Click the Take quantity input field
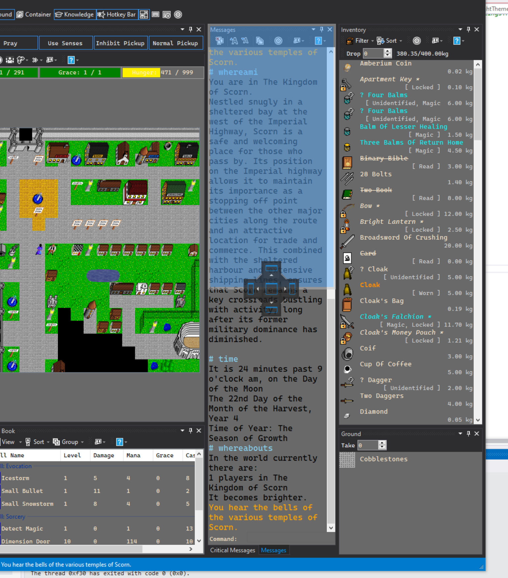Screen dimensions: 508x578 pos(368,445)
